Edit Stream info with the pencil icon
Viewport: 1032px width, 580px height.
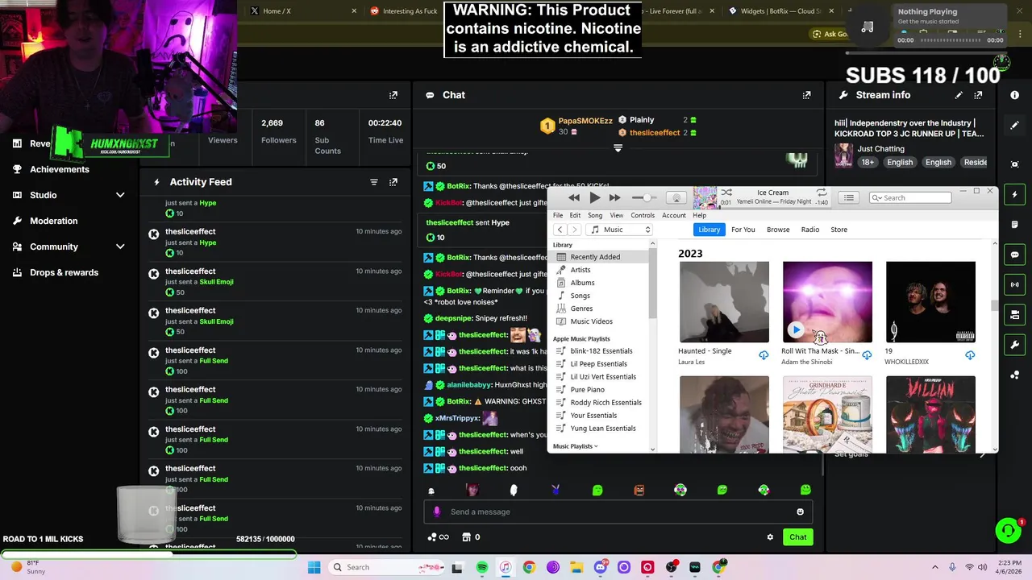click(959, 95)
